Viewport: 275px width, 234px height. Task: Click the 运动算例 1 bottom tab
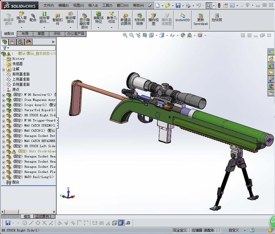[x=43, y=217]
